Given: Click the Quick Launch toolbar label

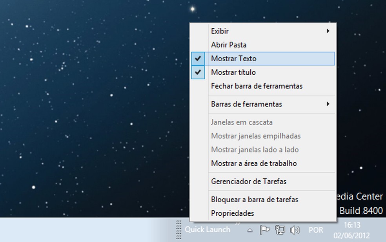Looking at the screenshot, I should [x=208, y=230].
